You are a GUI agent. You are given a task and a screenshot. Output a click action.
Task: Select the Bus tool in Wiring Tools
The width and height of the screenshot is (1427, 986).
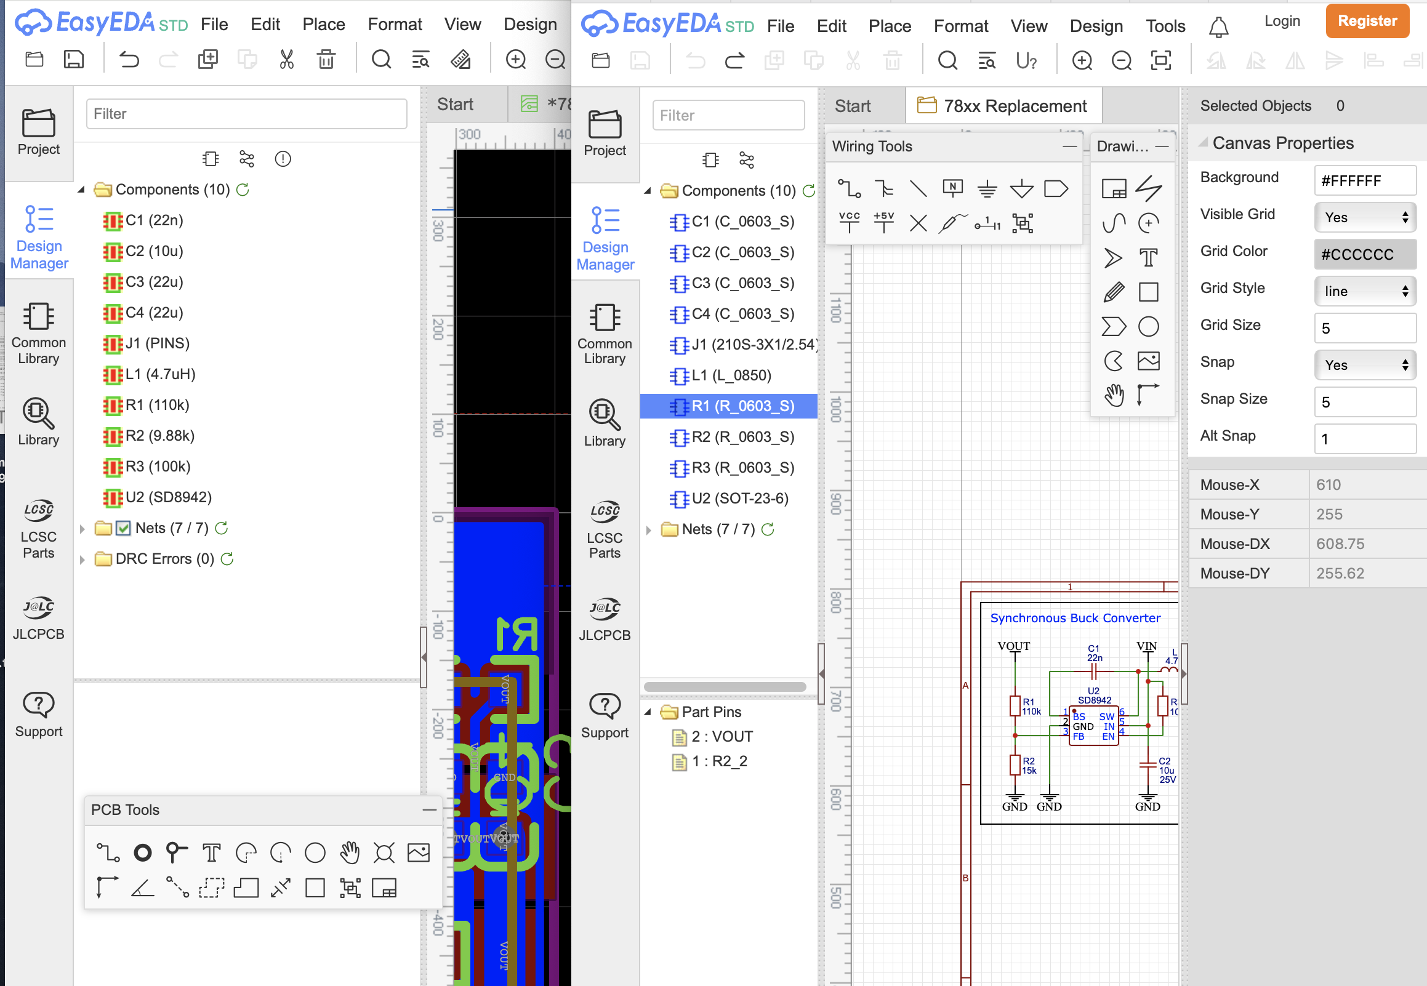(x=883, y=188)
